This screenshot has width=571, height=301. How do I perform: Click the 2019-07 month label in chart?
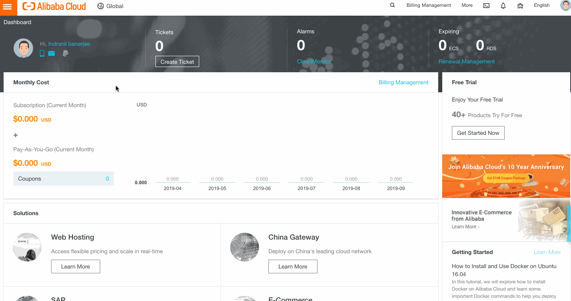pos(307,188)
